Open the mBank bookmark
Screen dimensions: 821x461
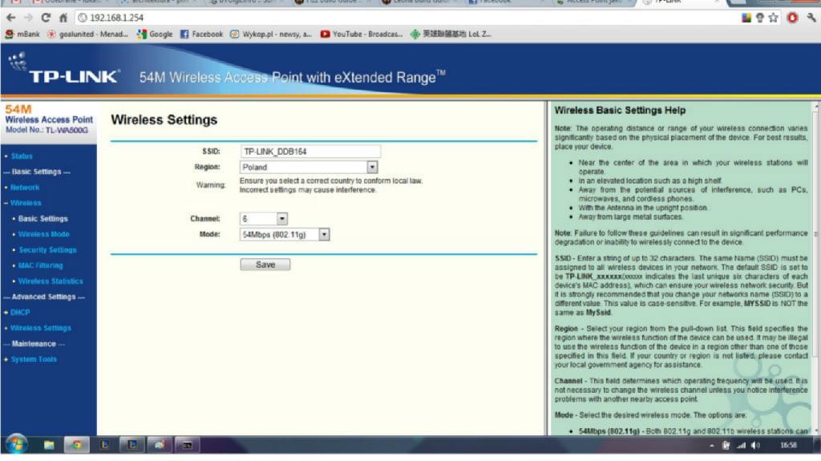22,34
